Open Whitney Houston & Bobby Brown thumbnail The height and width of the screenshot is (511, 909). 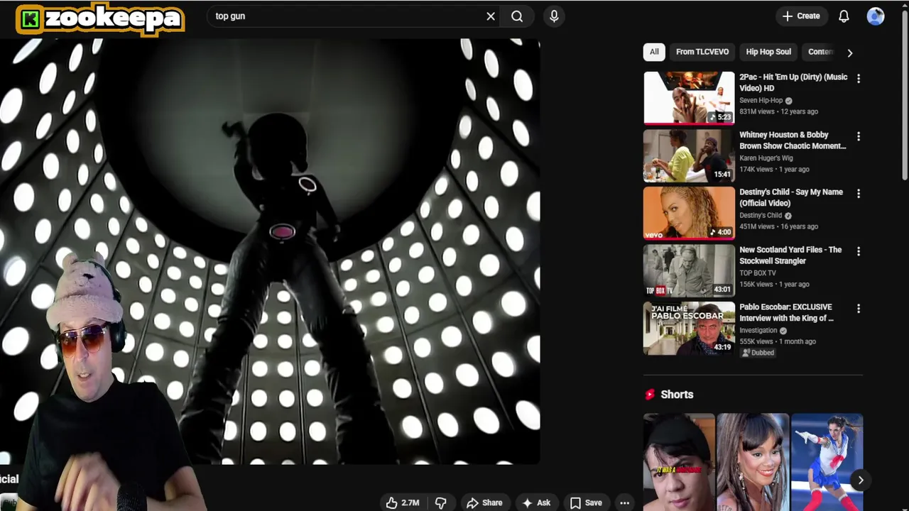(689, 155)
